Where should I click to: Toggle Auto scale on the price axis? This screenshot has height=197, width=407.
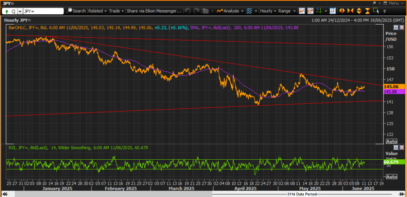click(x=391, y=141)
